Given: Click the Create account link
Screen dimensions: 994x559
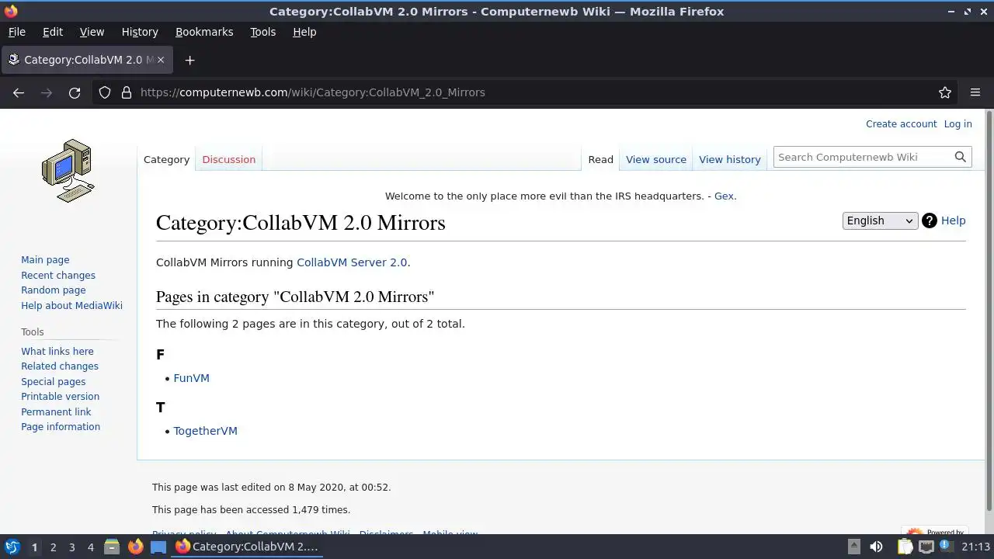Looking at the screenshot, I should [x=901, y=124].
